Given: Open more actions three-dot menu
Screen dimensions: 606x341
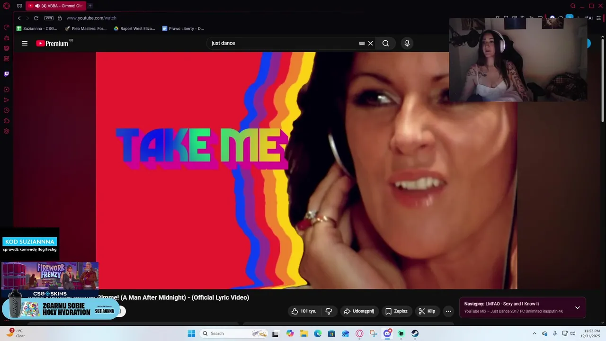Looking at the screenshot, I should tap(448, 311).
